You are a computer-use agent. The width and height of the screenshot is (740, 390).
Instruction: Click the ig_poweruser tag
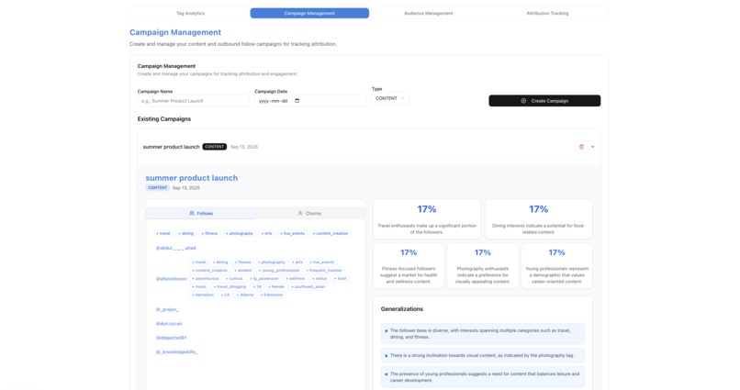(x=264, y=279)
